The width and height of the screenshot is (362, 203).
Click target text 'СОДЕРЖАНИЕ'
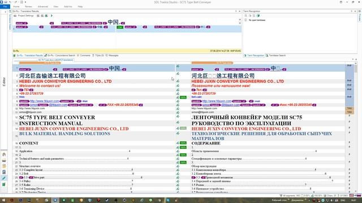206,143
